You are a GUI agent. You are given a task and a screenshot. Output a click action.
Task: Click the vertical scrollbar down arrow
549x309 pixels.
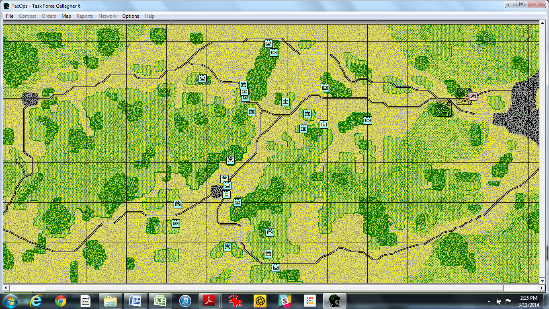(x=542, y=281)
